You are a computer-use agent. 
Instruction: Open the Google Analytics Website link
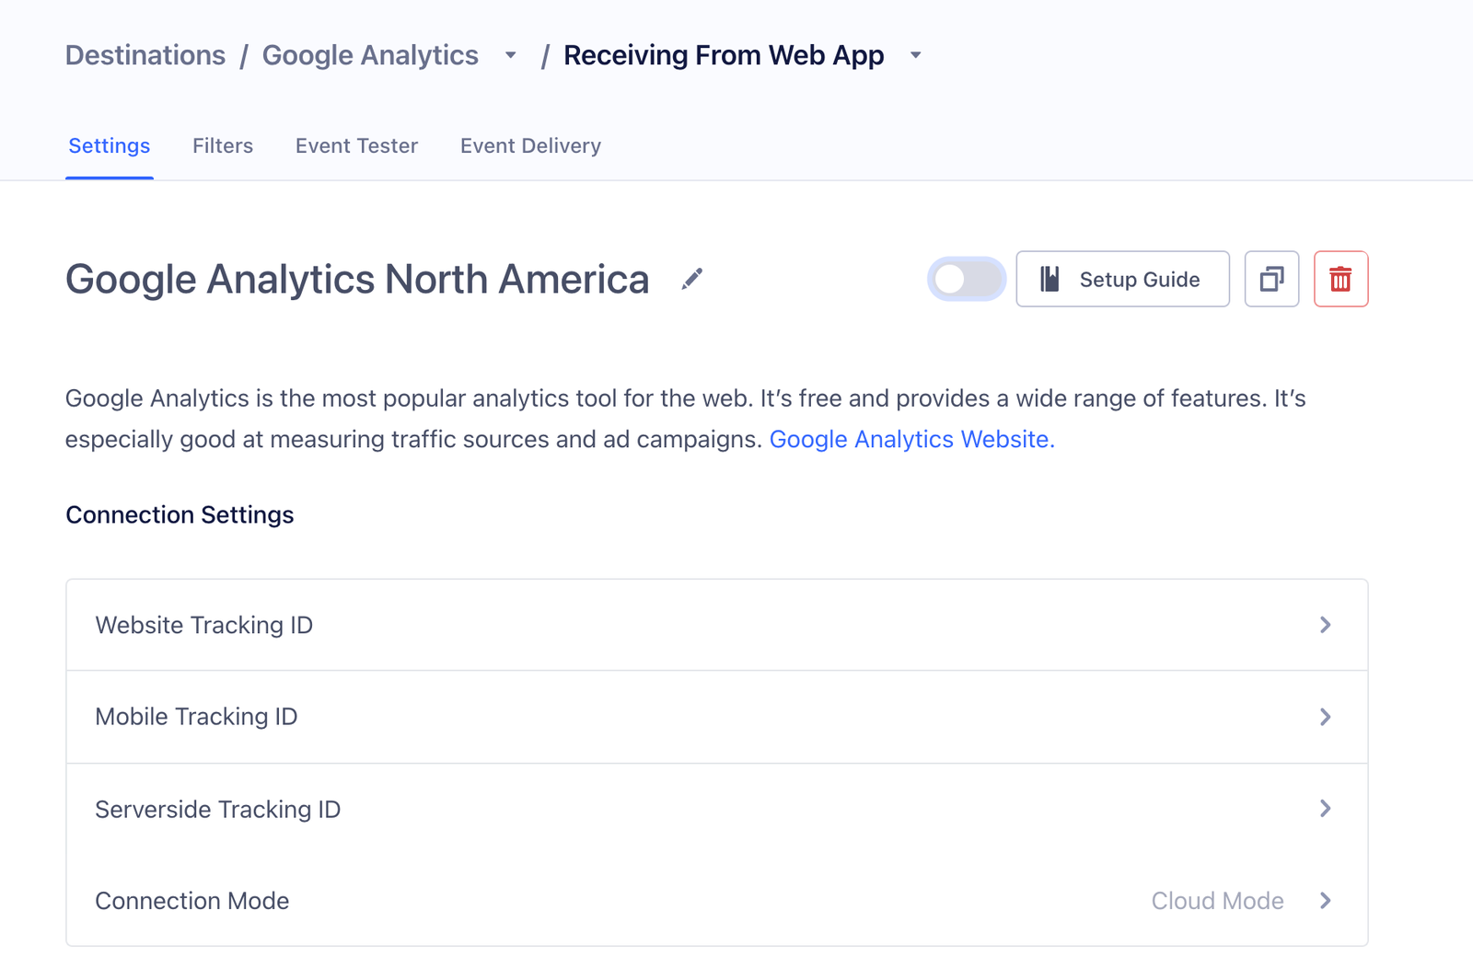[x=911, y=440]
